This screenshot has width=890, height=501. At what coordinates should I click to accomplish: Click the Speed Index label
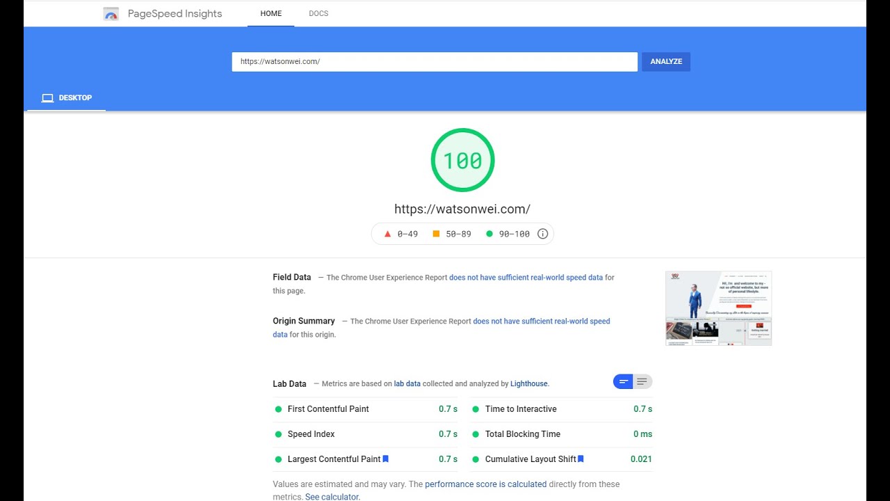point(311,434)
